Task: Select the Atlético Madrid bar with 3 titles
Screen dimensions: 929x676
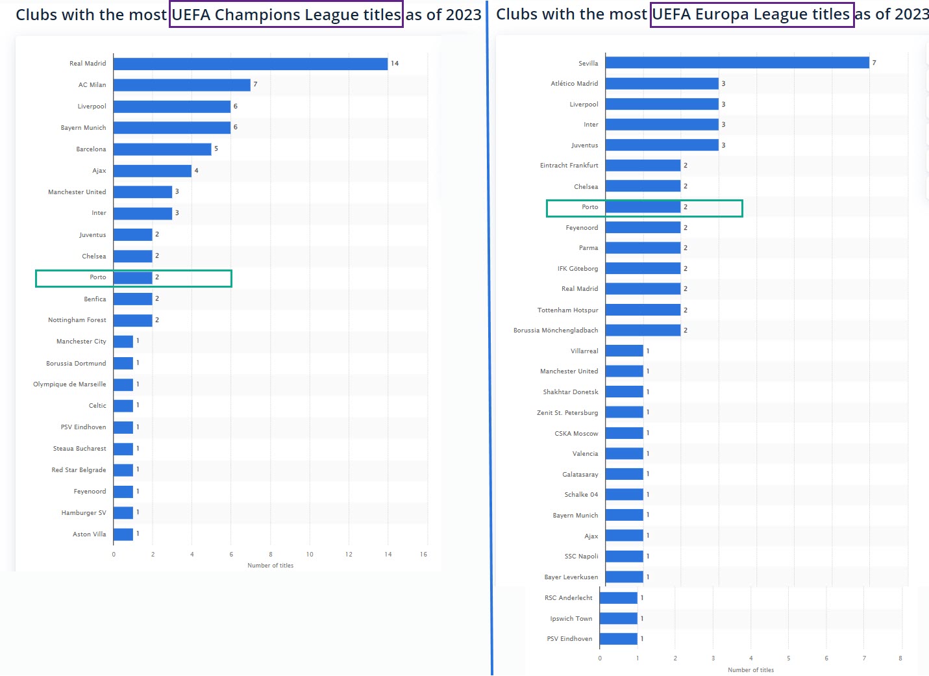Action: click(662, 84)
